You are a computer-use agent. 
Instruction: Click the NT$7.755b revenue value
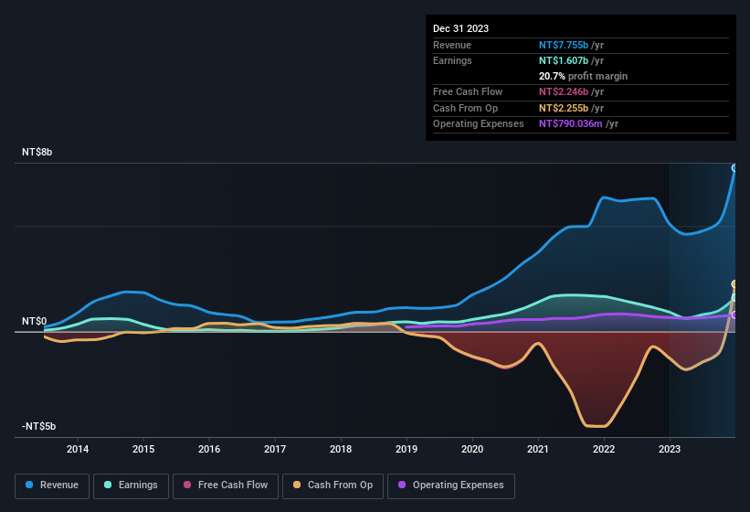564,45
